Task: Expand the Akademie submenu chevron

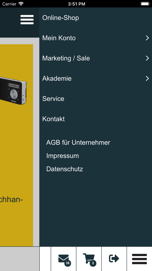Action: 147,78
